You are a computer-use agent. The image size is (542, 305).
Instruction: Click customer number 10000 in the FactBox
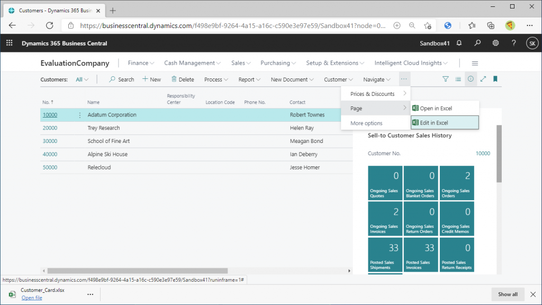tap(483, 154)
